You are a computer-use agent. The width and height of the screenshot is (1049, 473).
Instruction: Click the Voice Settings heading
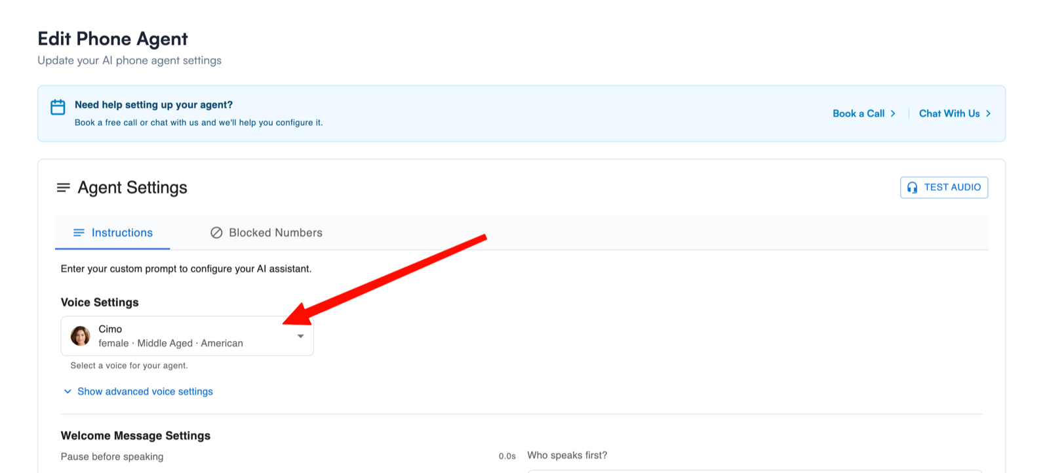[100, 302]
